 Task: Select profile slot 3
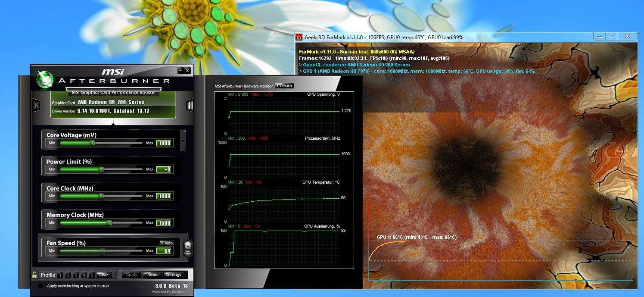point(76,275)
